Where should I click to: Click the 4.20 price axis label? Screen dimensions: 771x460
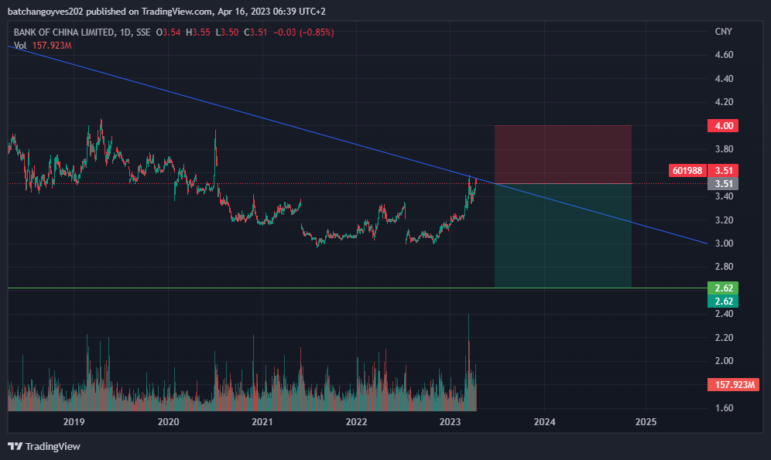point(724,102)
